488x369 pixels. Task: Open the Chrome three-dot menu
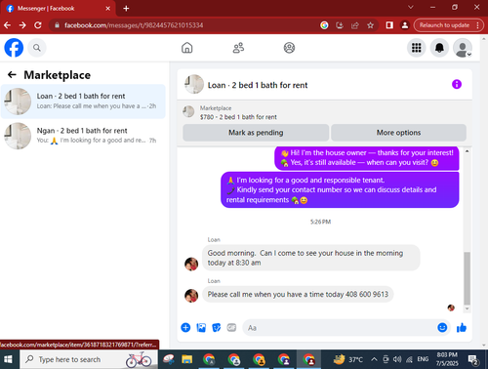point(477,25)
